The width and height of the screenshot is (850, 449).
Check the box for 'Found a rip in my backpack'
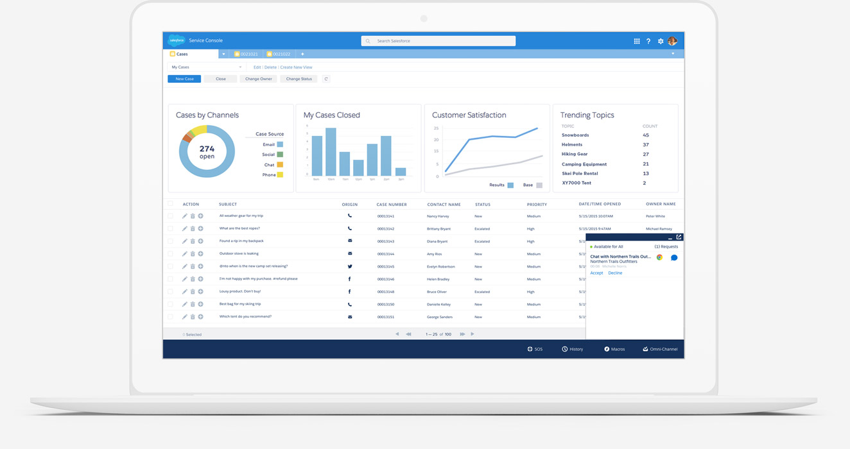coord(171,241)
